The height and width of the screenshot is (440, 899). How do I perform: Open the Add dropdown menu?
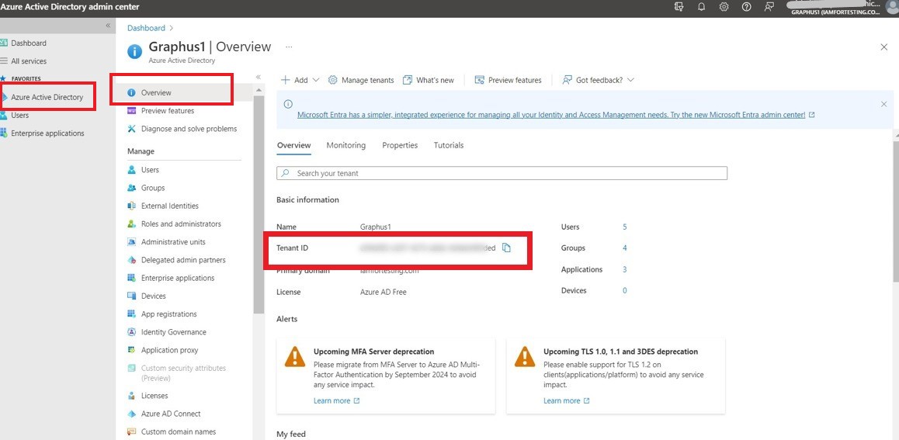pos(300,80)
